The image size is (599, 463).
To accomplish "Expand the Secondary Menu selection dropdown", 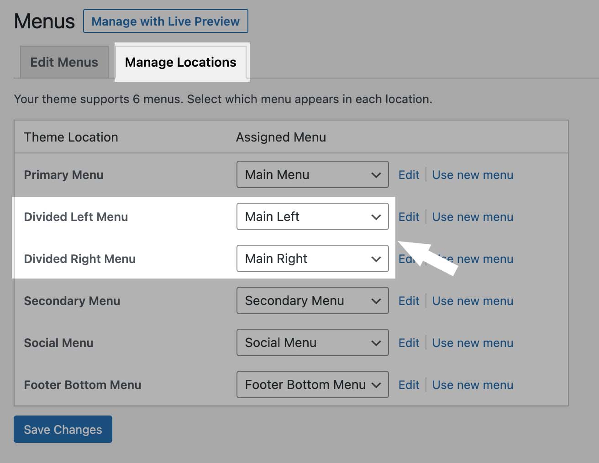I will click(312, 300).
